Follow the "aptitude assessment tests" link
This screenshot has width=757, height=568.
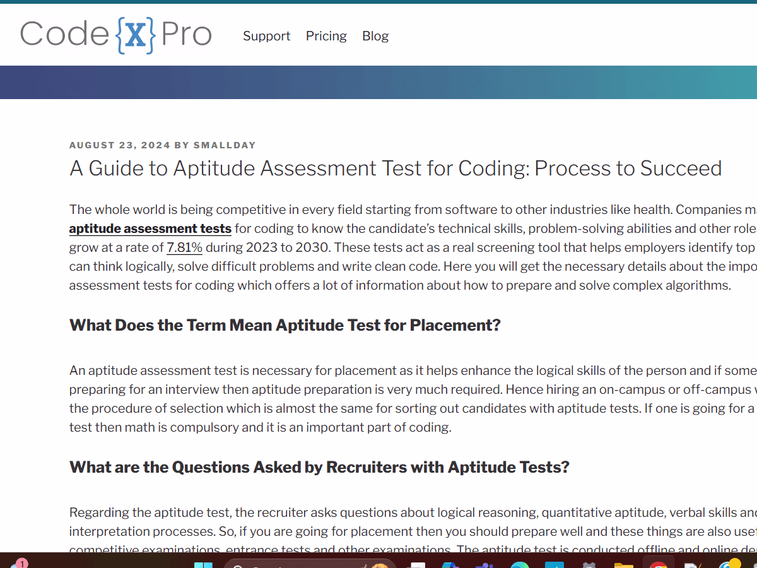tap(150, 228)
